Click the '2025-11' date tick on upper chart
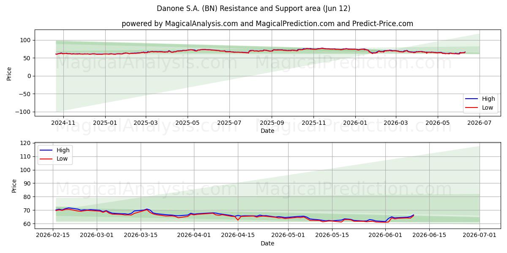The image size is (507, 253). (313, 122)
